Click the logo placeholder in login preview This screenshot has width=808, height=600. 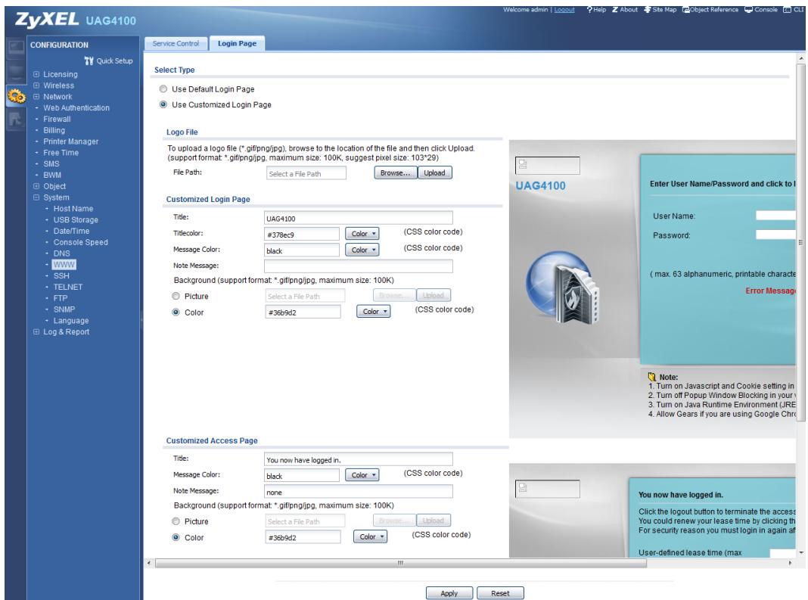[547, 166]
